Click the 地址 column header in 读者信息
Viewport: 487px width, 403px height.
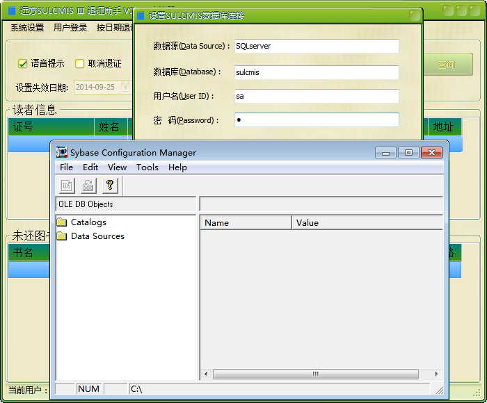click(x=445, y=126)
